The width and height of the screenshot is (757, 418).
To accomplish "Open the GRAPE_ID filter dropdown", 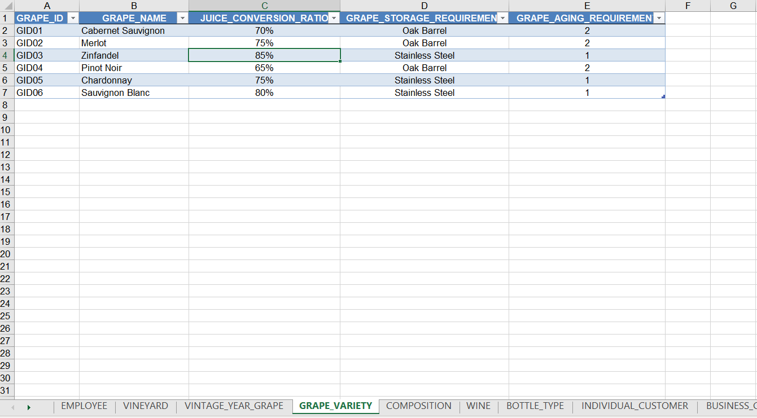I will click(x=73, y=17).
